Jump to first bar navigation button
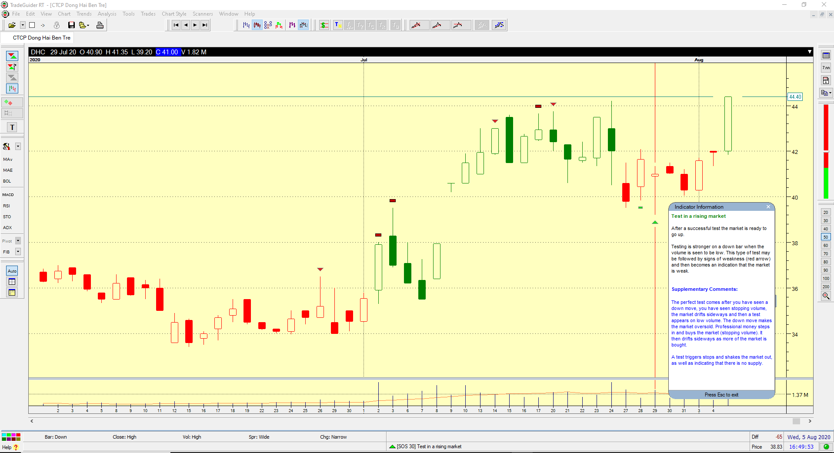 pos(176,25)
